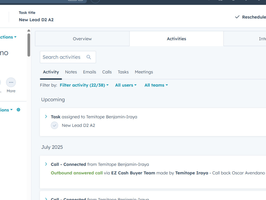Click the Outbound answered call text
Screen dimensions: 266x200
[x=77, y=173]
